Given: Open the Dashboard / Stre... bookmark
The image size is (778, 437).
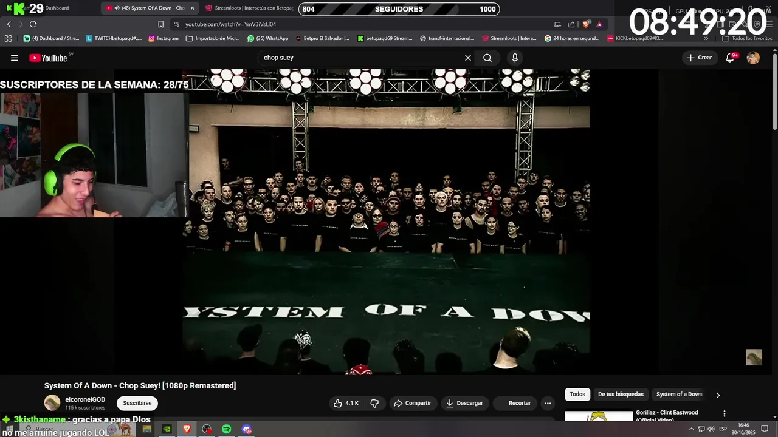Looking at the screenshot, I should coord(51,38).
